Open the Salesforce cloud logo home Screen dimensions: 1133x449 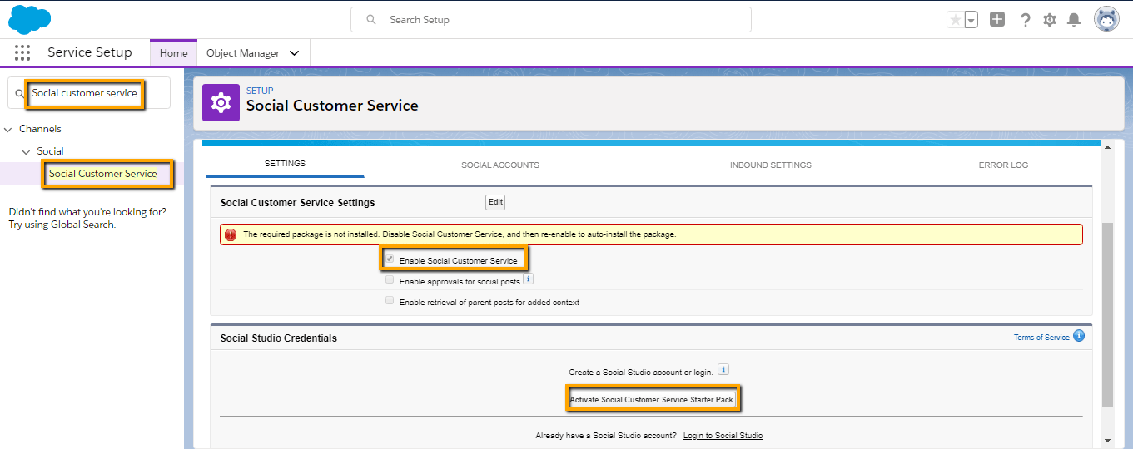(29, 18)
